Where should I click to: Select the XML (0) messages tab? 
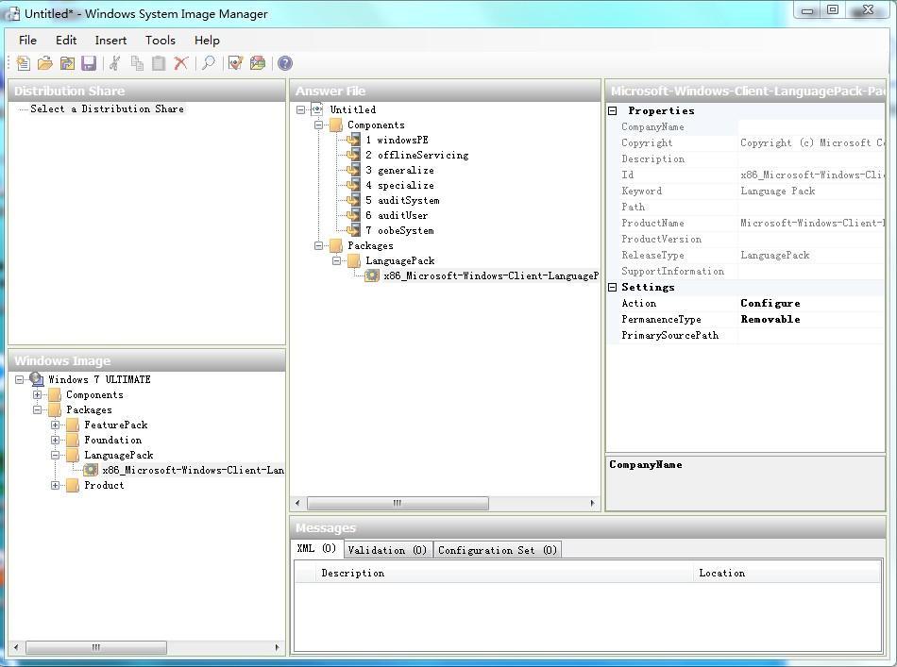pos(316,548)
